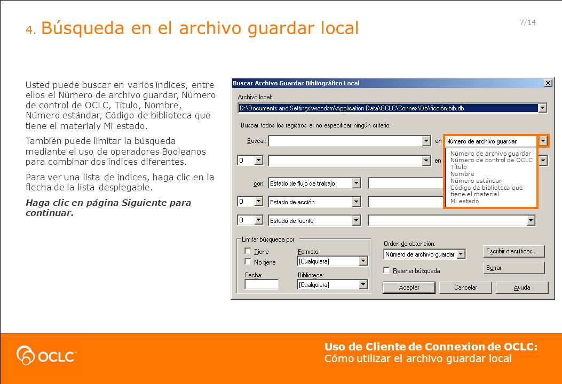This screenshot has height=384, width=562.
Task: Open the second row index dropdown arrow
Action: pos(543,161)
